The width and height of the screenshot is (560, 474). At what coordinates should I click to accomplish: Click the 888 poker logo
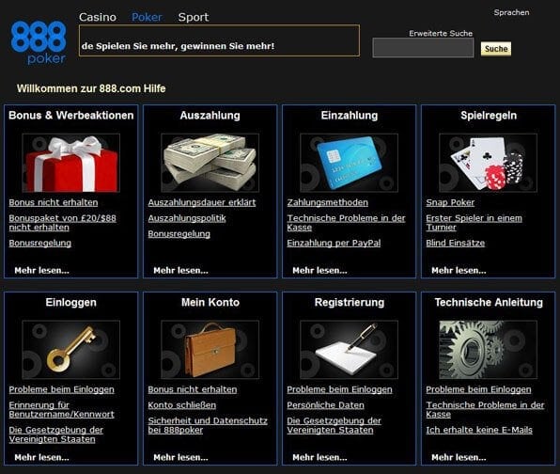(39, 42)
